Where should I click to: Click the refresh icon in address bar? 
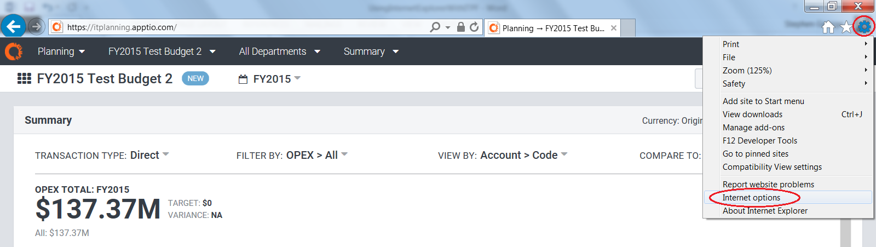(474, 27)
